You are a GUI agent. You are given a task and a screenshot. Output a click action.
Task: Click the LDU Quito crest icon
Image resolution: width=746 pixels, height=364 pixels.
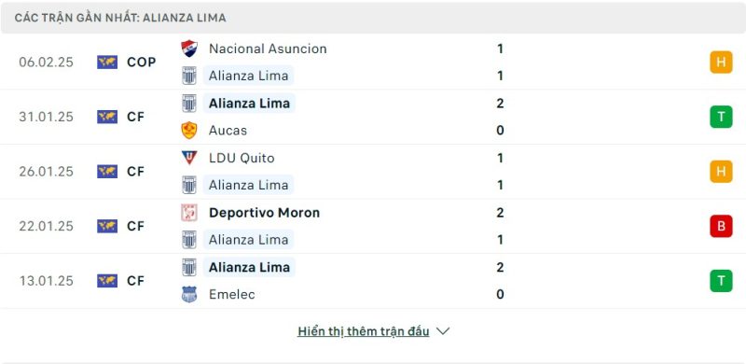(x=189, y=158)
